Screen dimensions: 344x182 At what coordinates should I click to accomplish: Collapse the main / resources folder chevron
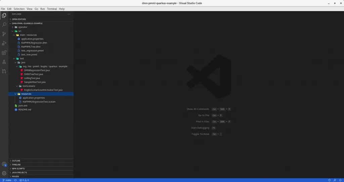[x=14, y=35]
